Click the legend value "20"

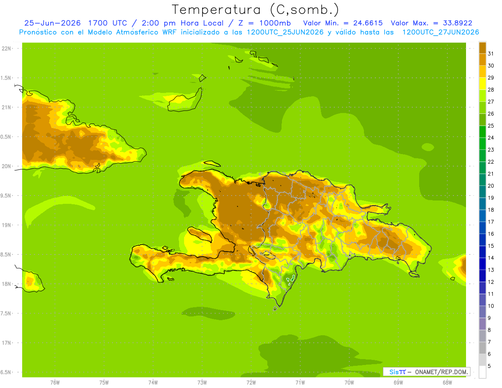[x=491, y=186]
